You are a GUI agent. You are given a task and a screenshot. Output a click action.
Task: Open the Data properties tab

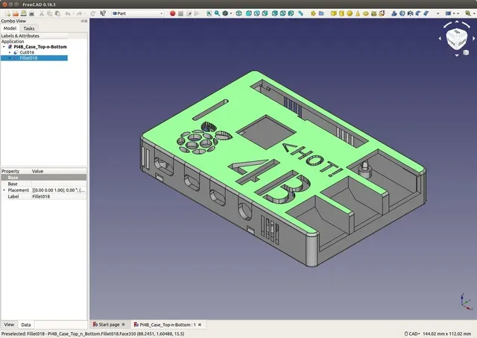[26, 325]
